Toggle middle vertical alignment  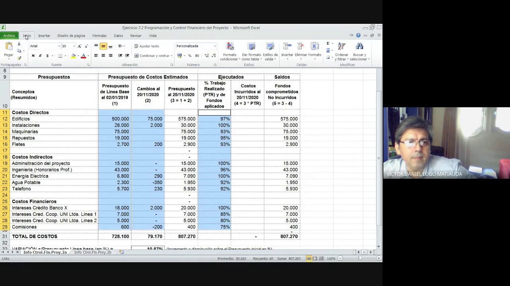click(103, 46)
